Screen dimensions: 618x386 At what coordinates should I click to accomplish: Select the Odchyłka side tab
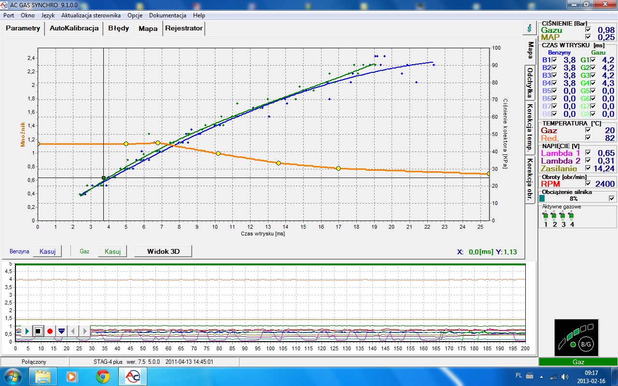pos(530,83)
